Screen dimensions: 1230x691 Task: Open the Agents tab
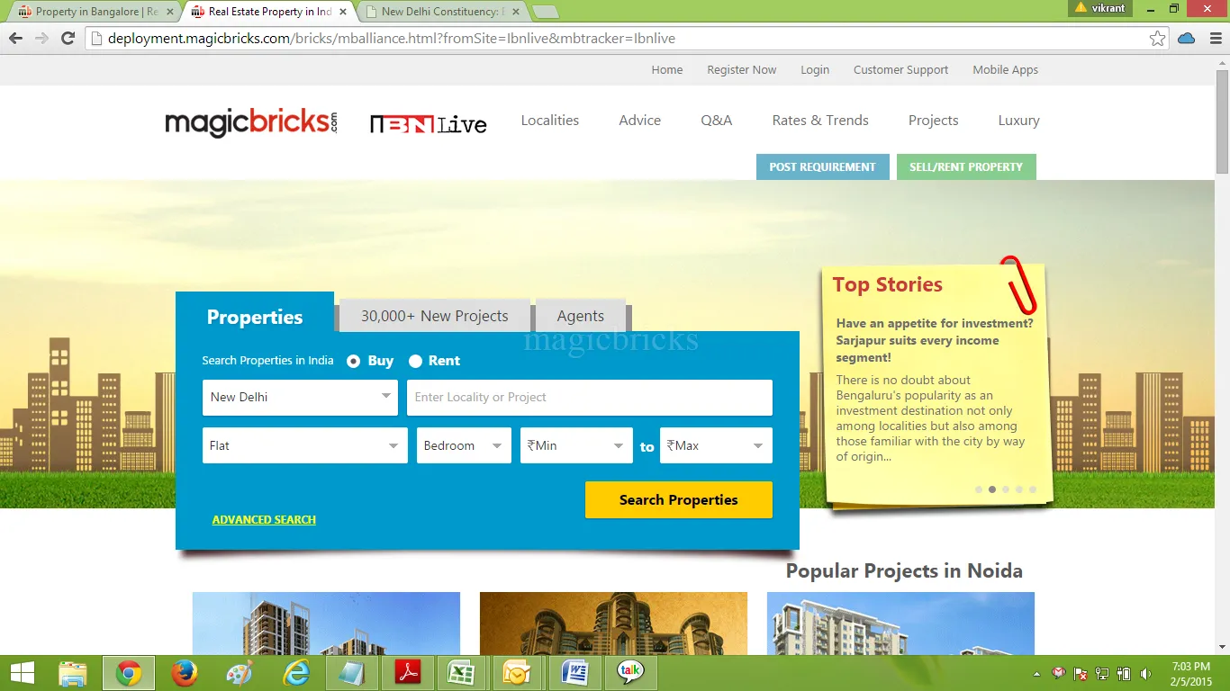(x=581, y=316)
